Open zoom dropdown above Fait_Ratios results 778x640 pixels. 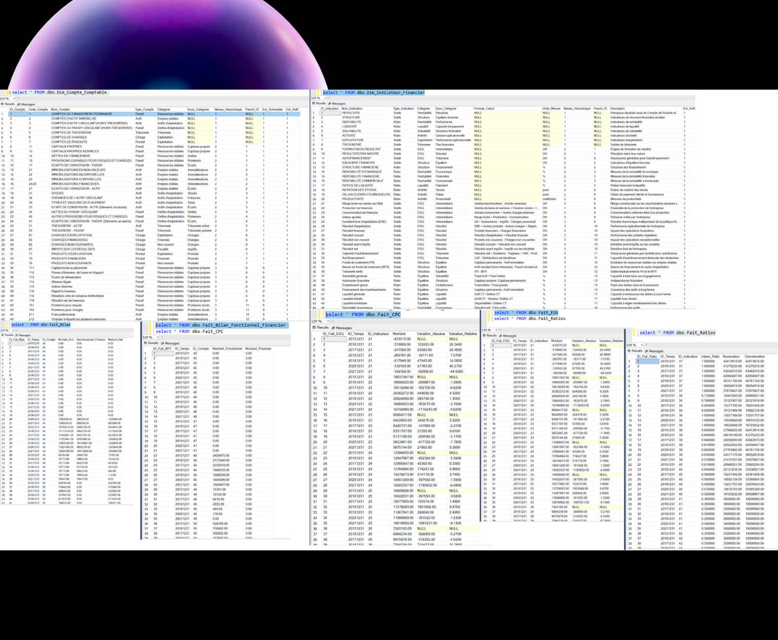click(x=640, y=345)
